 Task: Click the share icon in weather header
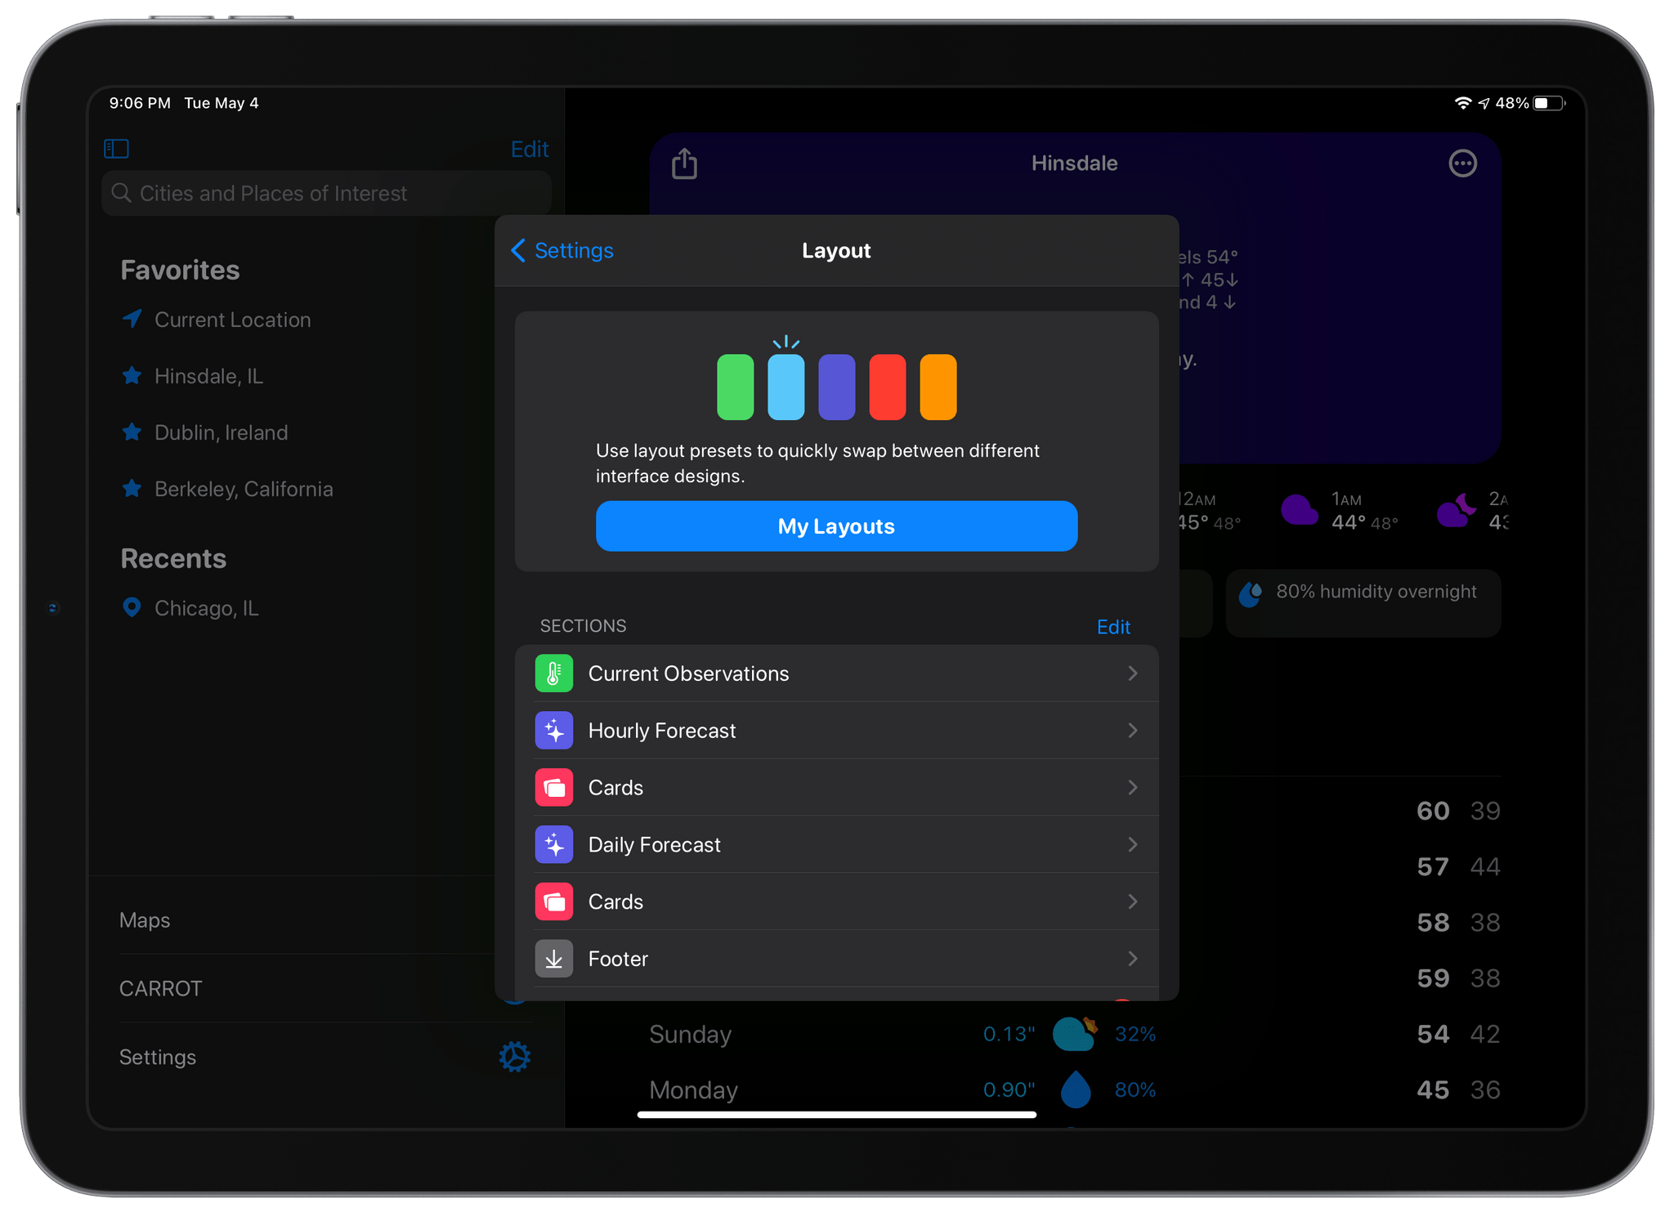click(685, 161)
